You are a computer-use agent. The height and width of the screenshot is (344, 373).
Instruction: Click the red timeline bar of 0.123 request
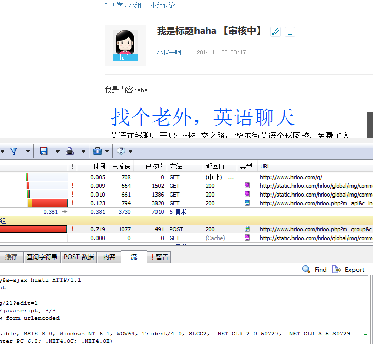(x=50, y=203)
